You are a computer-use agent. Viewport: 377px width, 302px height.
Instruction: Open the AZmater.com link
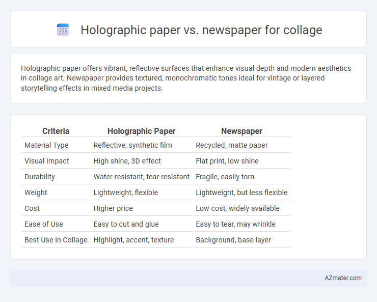pyautogui.click(x=343, y=278)
